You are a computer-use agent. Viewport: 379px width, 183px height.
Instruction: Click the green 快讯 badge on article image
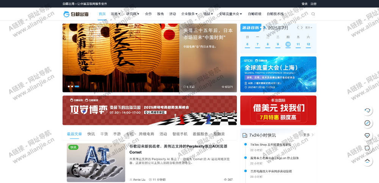[x=73, y=148]
